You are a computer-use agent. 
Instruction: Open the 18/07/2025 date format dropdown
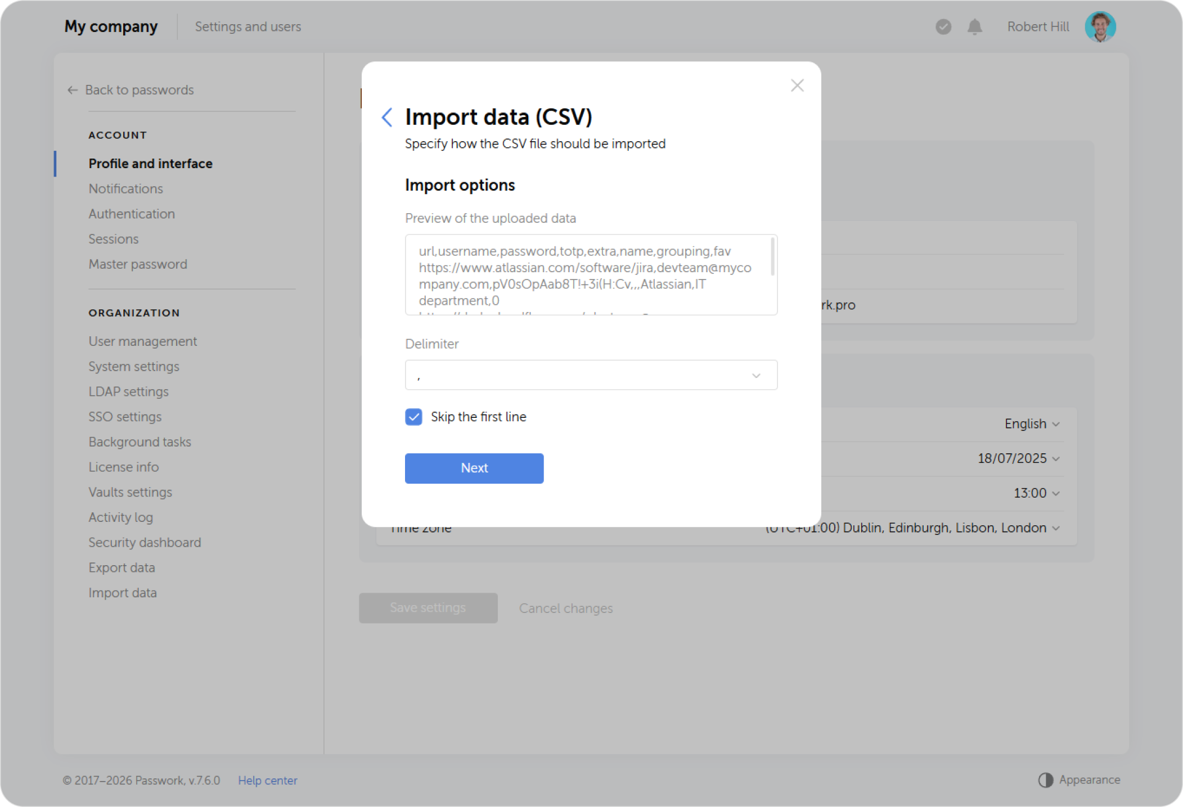click(x=1018, y=458)
